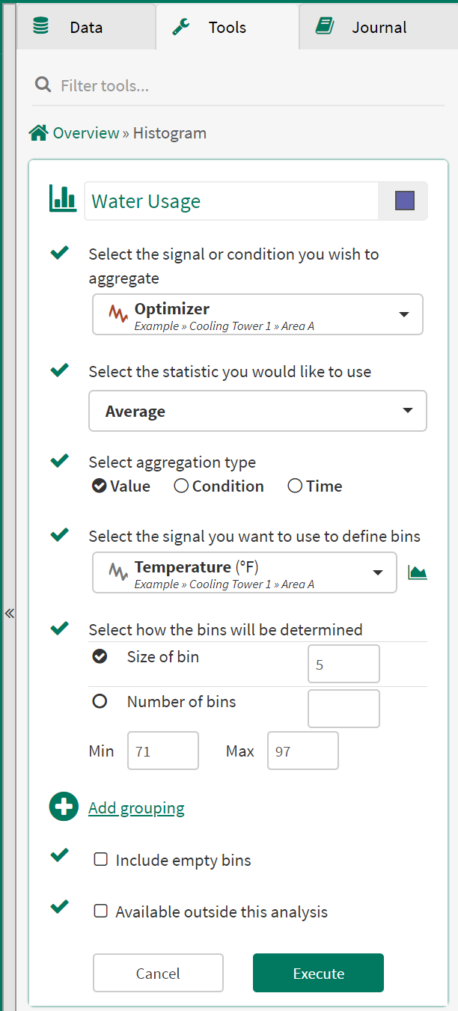458x1011 pixels.
Task: Click the Journal book icon
Action: (324, 27)
